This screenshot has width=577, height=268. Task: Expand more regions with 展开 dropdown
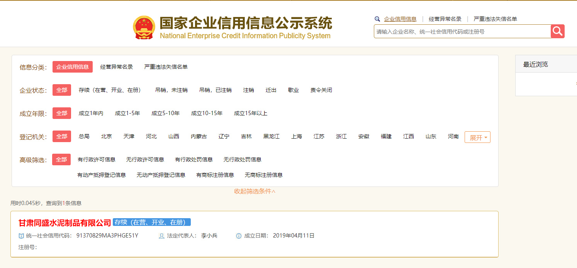click(478, 137)
